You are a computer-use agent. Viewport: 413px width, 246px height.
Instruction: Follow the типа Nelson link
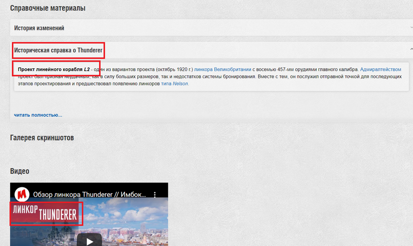174,83
